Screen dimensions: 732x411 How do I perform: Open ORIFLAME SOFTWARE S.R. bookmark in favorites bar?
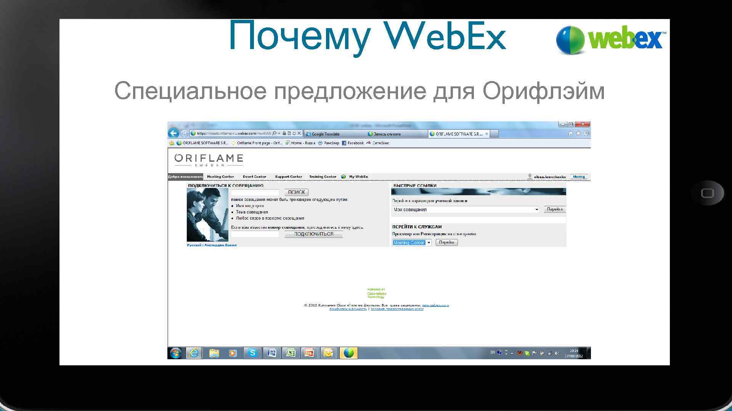(202, 143)
